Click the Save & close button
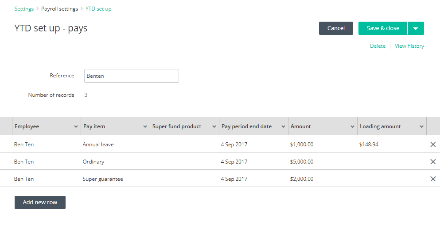 pos(383,28)
